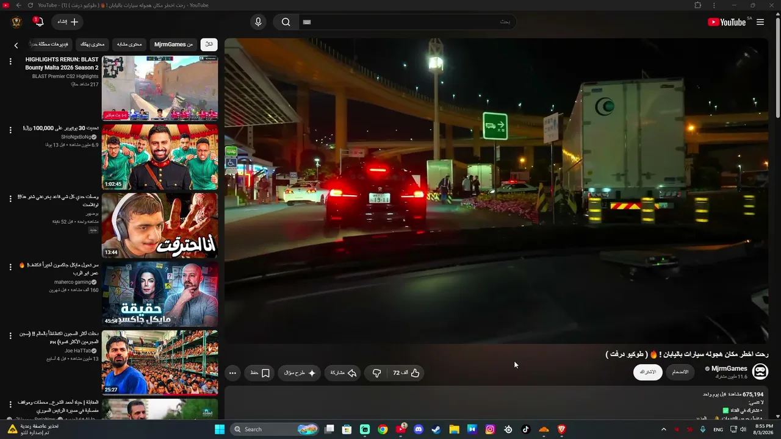Open Steam from the taskbar
This screenshot has height=439, width=781.
(x=436, y=429)
